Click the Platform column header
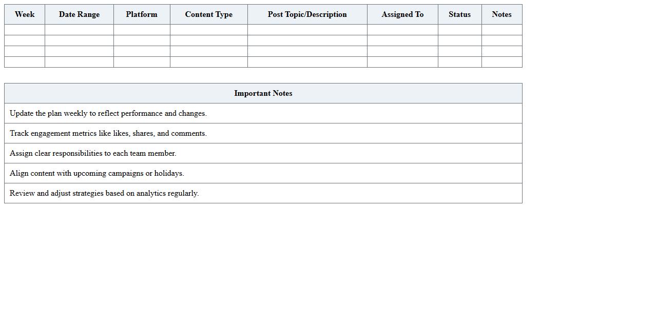 (142, 14)
